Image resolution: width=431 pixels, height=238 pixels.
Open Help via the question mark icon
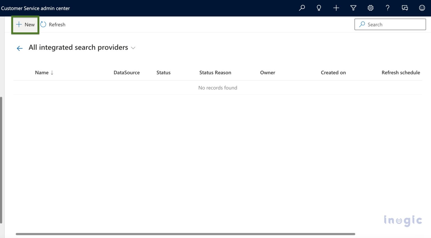click(388, 8)
